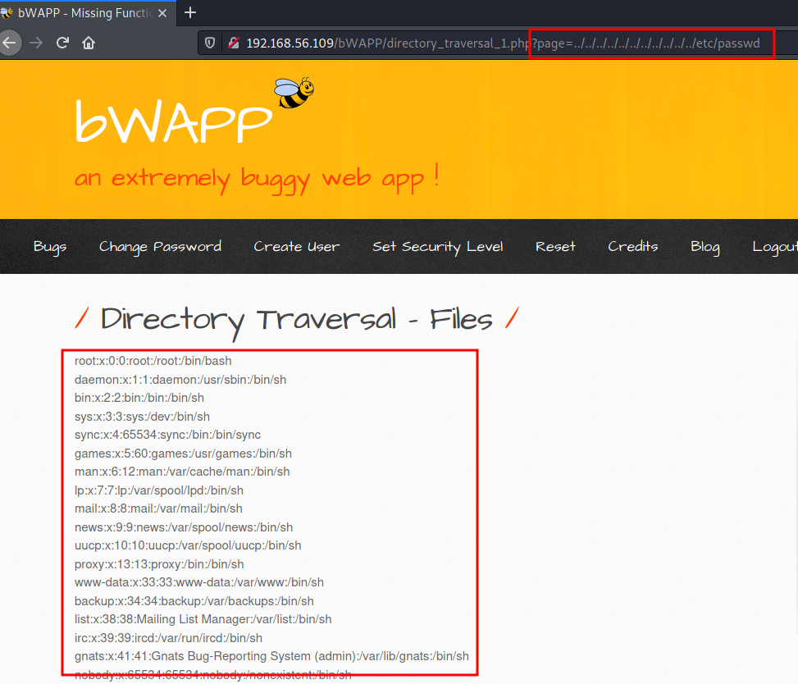Image resolution: width=798 pixels, height=684 pixels.
Task: Click the man:x:6:12 passwd line
Action: [x=182, y=472]
